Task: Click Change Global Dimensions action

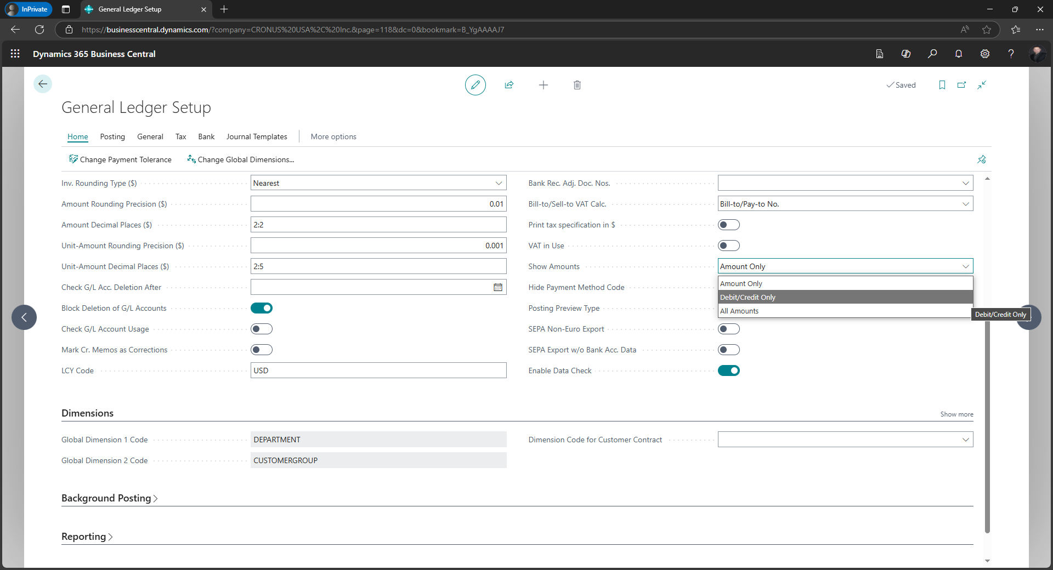Action: coord(241,159)
